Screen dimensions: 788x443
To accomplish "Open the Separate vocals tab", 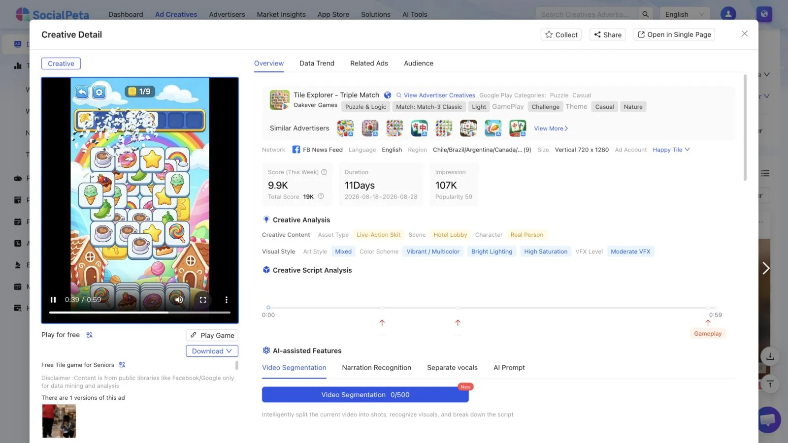I will [x=452, y=368].
